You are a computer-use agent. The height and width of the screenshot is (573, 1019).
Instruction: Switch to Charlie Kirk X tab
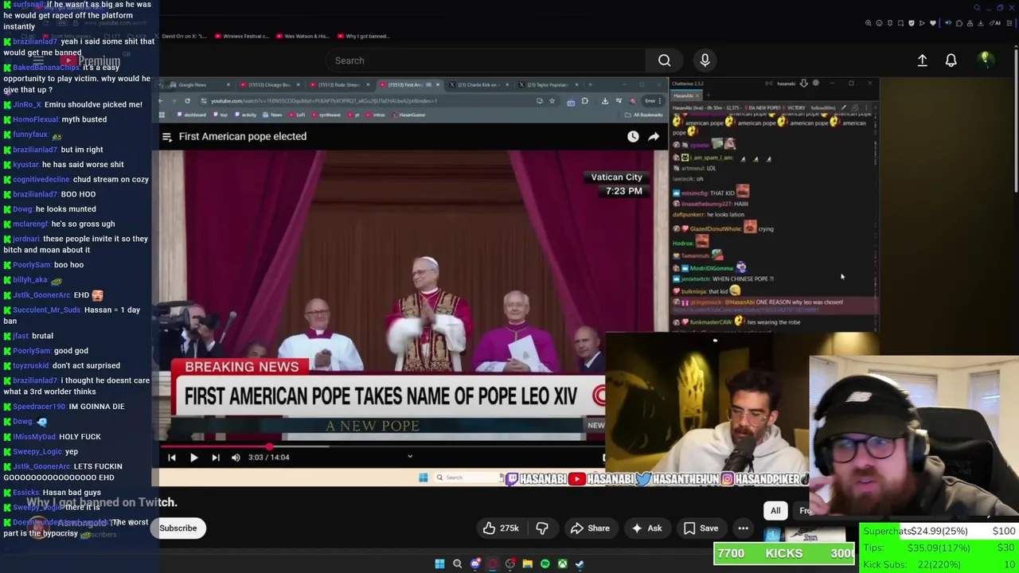(x=479, y=84)
